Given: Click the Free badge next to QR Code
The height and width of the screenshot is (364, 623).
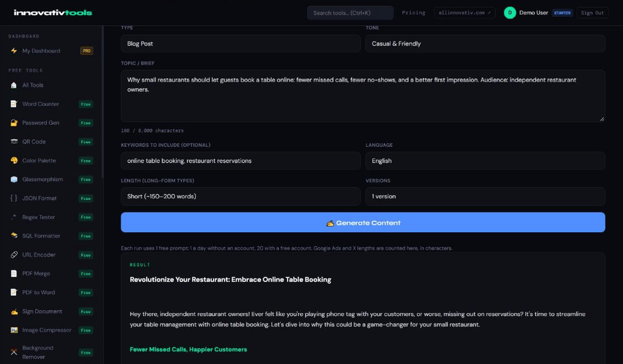Looking at the screenshot, I should pos(86,142).
